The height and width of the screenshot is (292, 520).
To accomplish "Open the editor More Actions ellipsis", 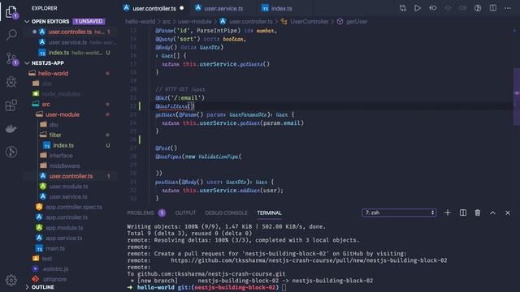I will (508, 8).
